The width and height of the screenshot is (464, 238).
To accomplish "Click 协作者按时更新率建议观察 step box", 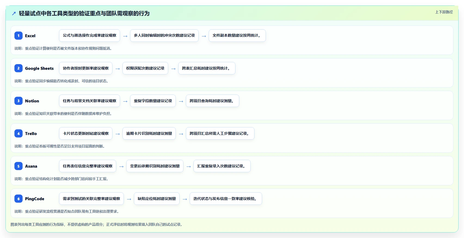I will coord(86,68).
